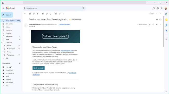Viewport: 169px width, 94px height.
Task: Archive this email using the toolbar icon
Action: pos(30,14)
